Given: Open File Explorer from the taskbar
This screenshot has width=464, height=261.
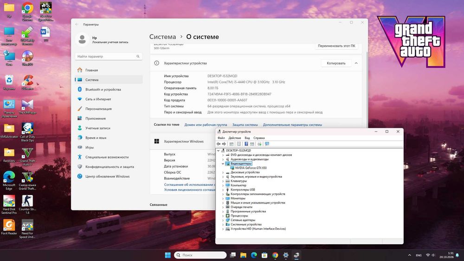Looking at the screenshot, I should point(243,255).
